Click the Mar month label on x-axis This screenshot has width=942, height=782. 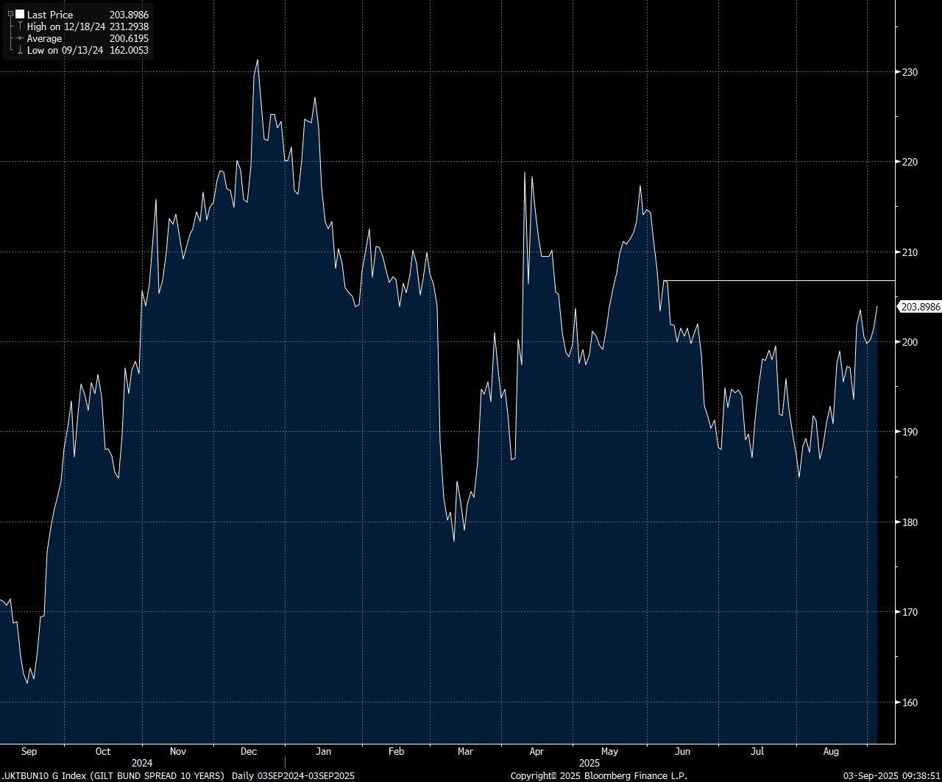[465, 752]
